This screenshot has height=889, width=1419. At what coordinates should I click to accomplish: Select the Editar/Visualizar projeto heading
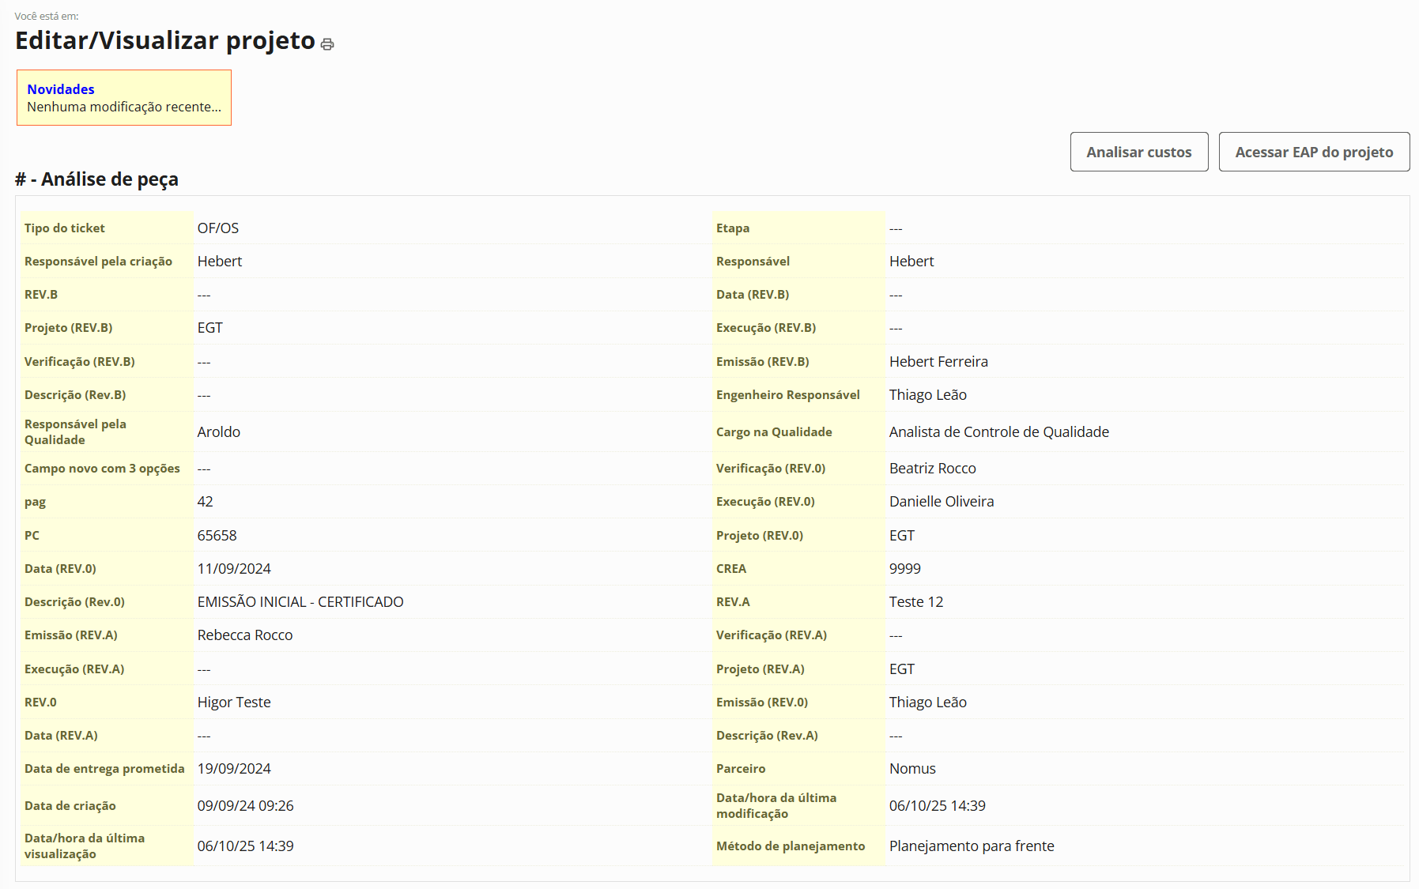tap(165, 40)
